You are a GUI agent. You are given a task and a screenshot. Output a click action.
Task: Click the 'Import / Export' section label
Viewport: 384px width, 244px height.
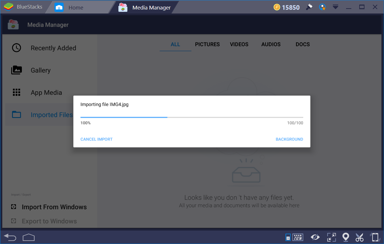click(21, 195)
